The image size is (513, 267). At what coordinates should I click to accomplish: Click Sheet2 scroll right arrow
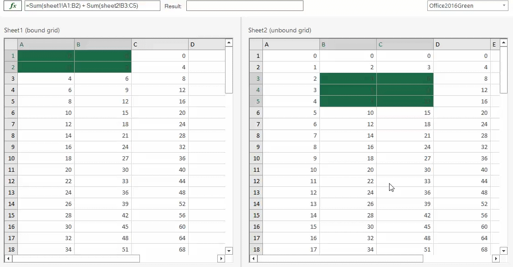[496, 258]
